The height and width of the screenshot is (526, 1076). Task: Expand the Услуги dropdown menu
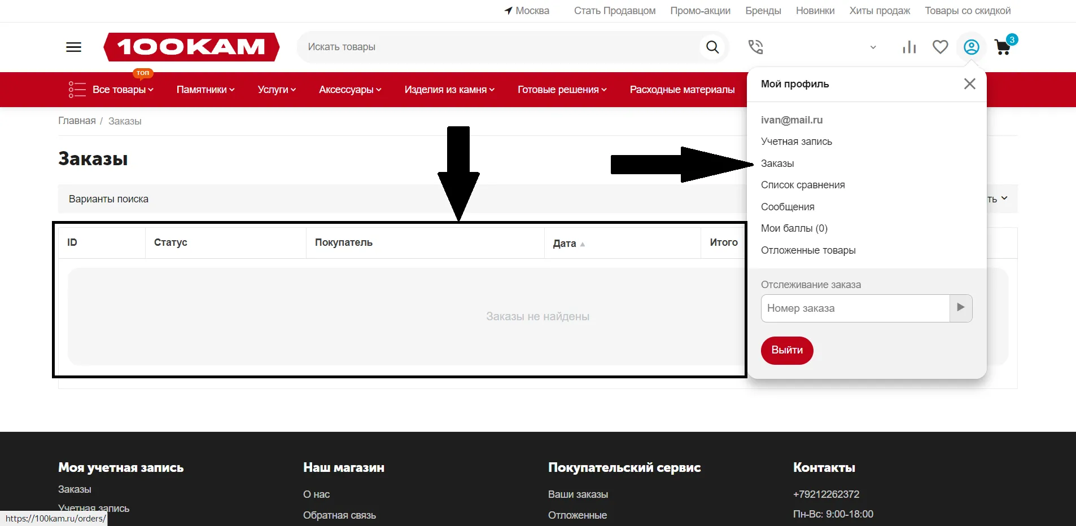(x=276, y=90)
